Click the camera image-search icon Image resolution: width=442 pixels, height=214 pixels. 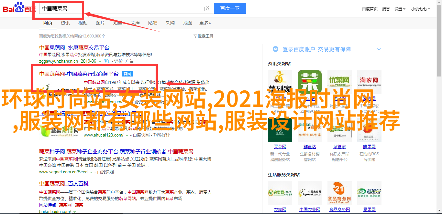(x=207, y=9)
